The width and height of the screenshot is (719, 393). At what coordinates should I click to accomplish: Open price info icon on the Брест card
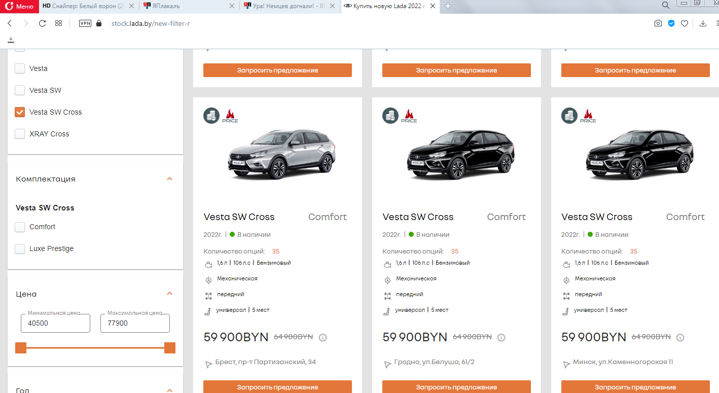(x=322, y=337)
